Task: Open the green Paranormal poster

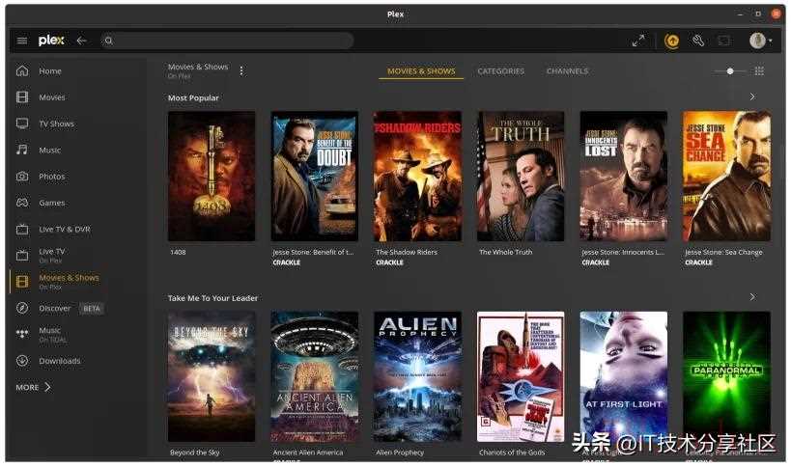Action: (727, 377)
